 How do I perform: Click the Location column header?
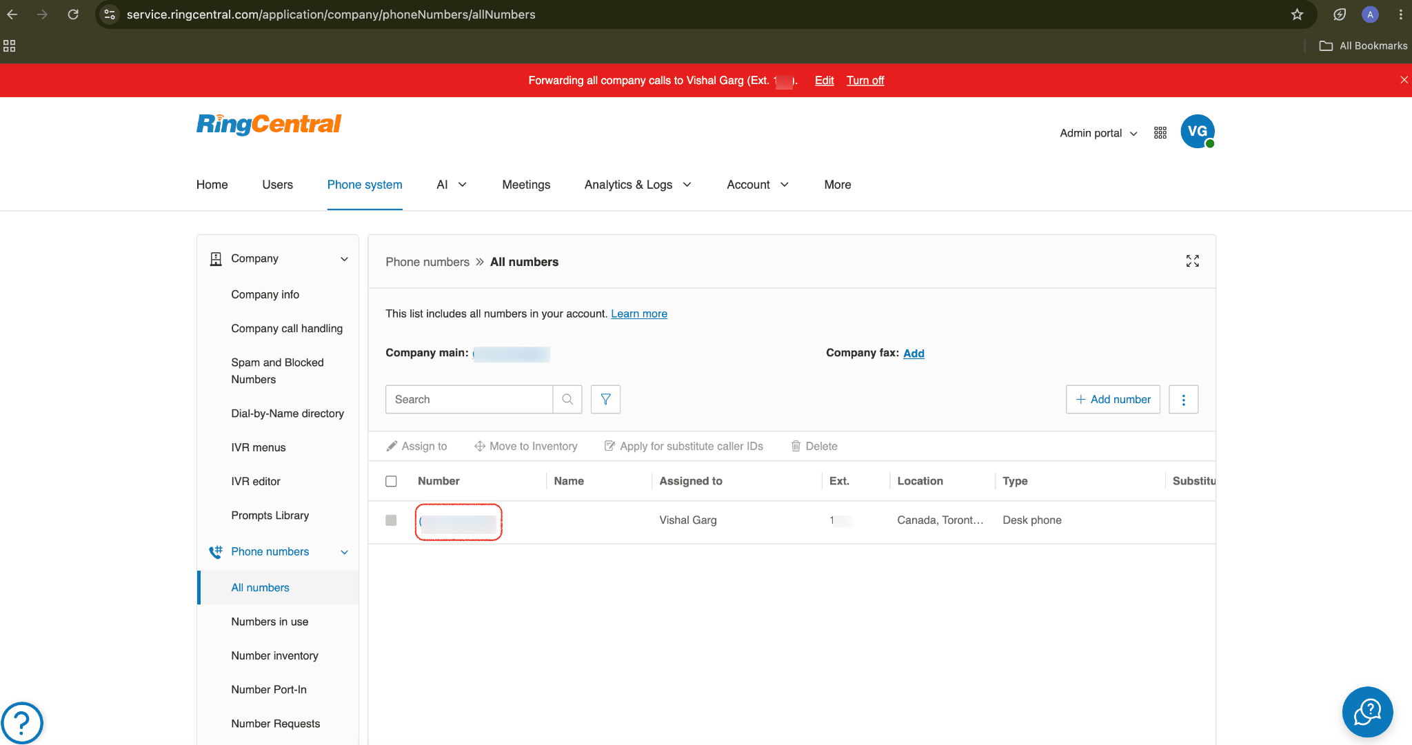tap(920, 481)
